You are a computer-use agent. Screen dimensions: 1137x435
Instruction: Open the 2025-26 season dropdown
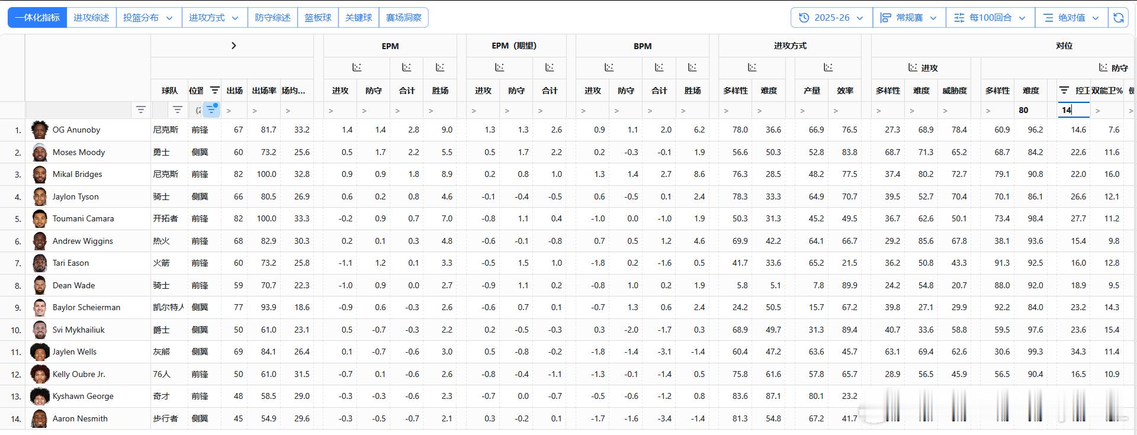point(831,18)
